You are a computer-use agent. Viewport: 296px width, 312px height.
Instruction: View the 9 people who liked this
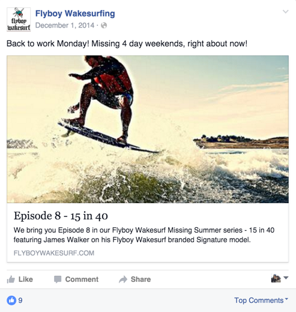[x=20, y=301]
